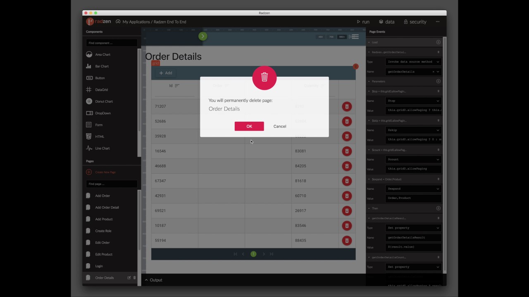This screenshot has height=297, width=529.
Task: Delete the $top parameter trash icon
Action: click(438, 91)
